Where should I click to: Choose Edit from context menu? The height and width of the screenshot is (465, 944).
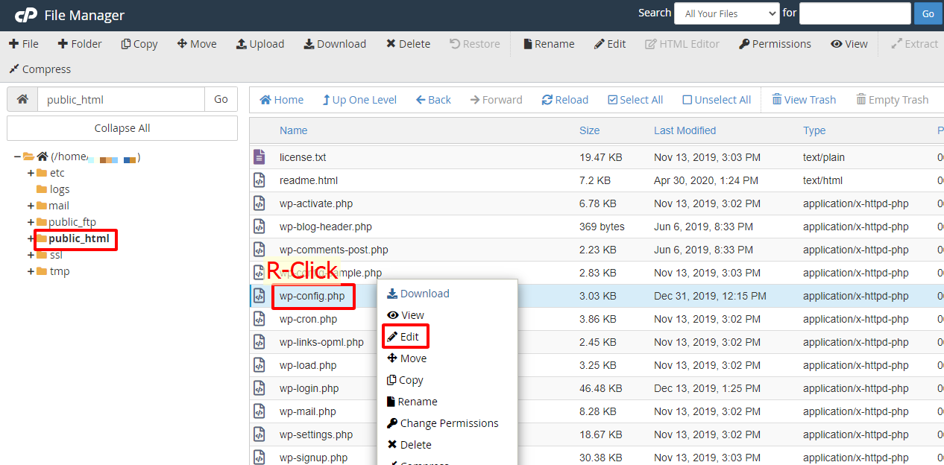(403, 337)
